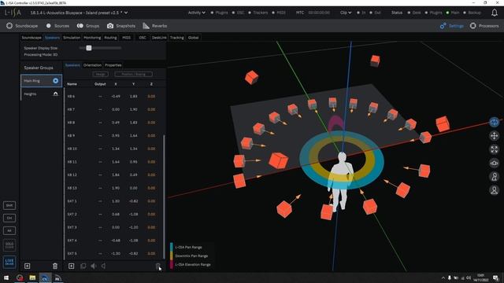The image size is (504, 283).
Task: Click the fit-to-screen view icon
Action: pos(494,149)
